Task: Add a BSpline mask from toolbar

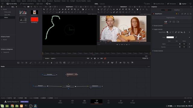Action: tap(90, 63)
